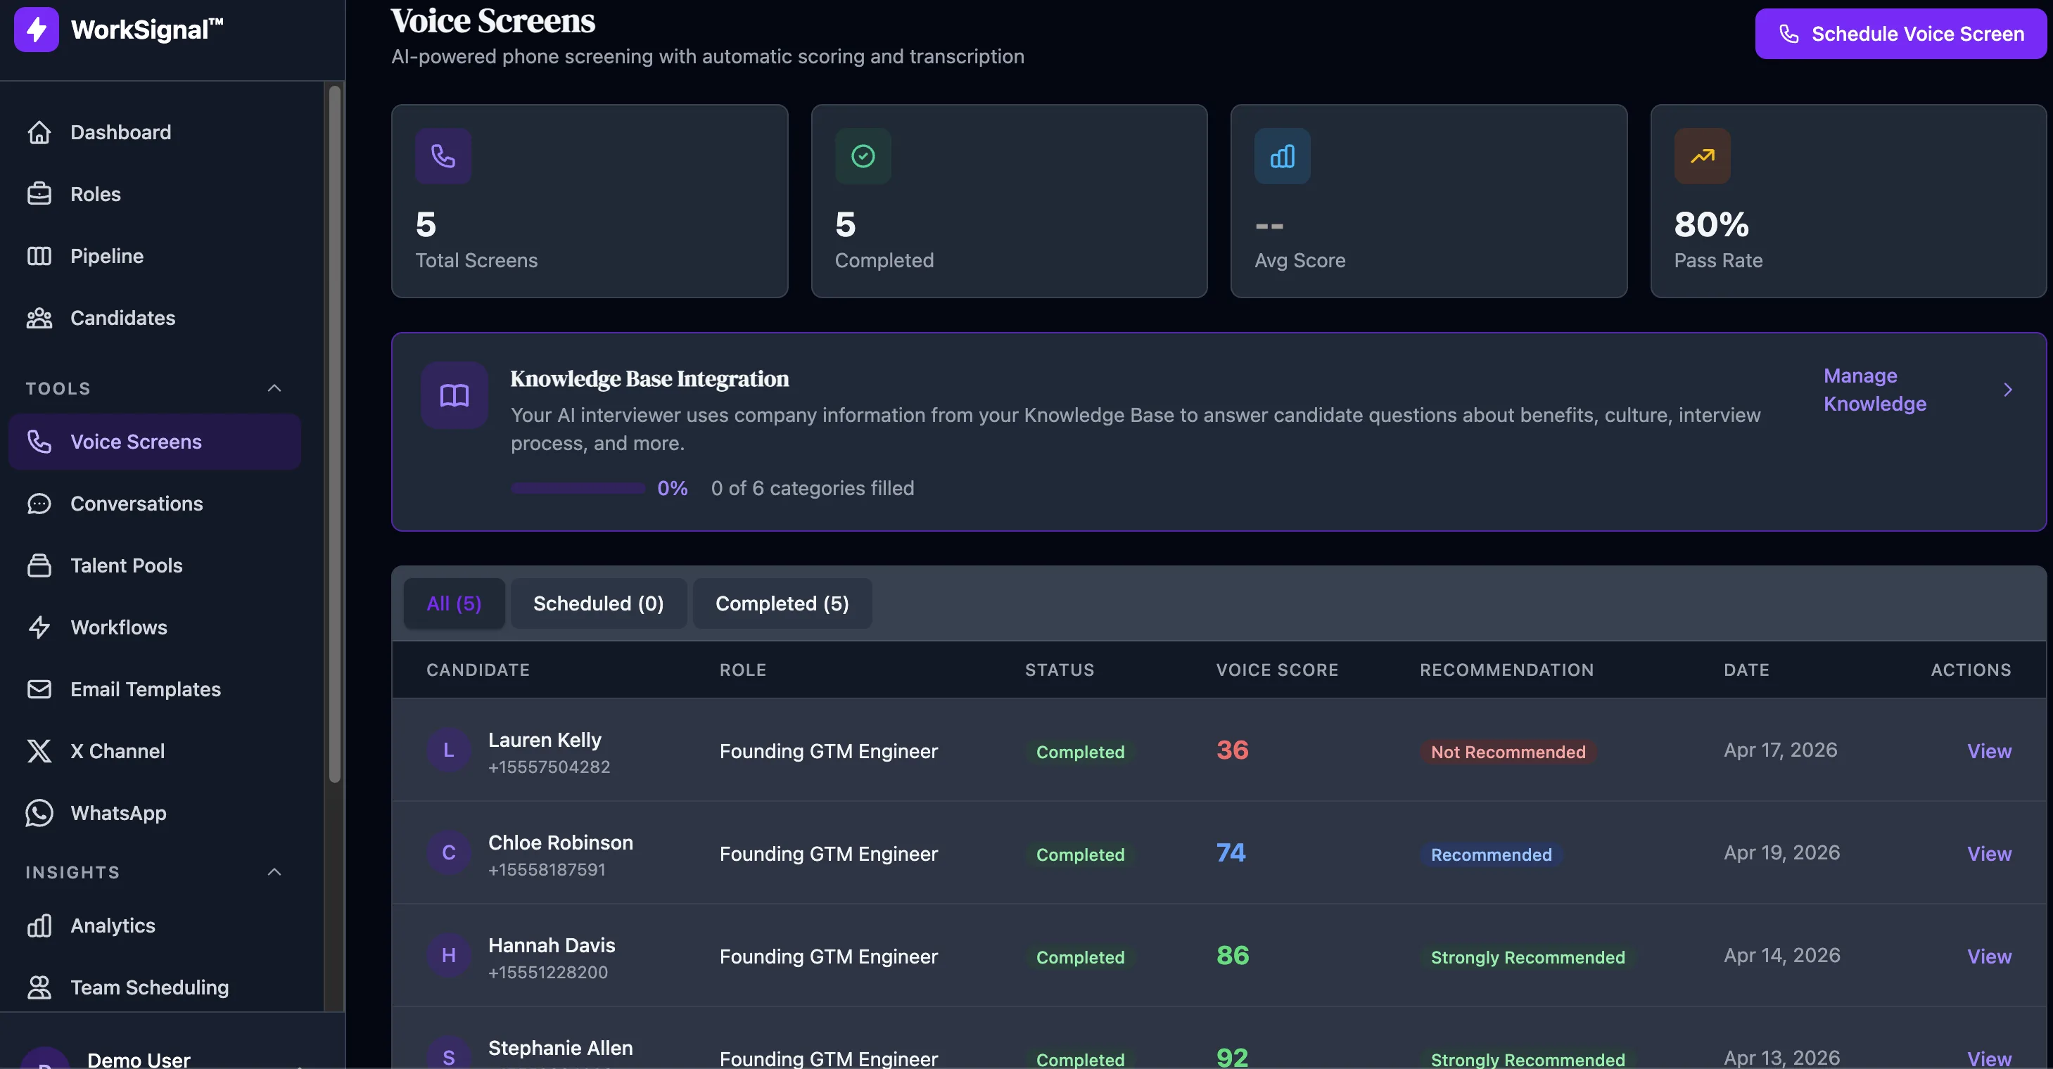
Task: Click voice score 86
Action: (1233, 955)
